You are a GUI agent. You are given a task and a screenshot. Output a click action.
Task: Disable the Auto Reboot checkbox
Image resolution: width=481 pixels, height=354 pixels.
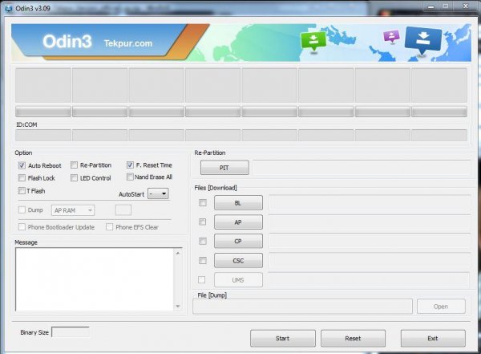tap(22, 165)
